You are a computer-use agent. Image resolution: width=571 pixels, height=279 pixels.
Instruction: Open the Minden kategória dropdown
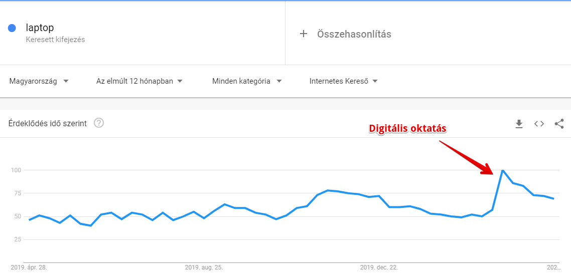[247, 81]
